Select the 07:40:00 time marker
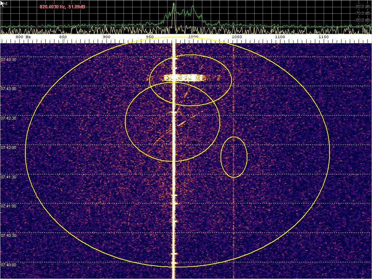This screenshot has height=279, width=372. [x=8, y=265]
